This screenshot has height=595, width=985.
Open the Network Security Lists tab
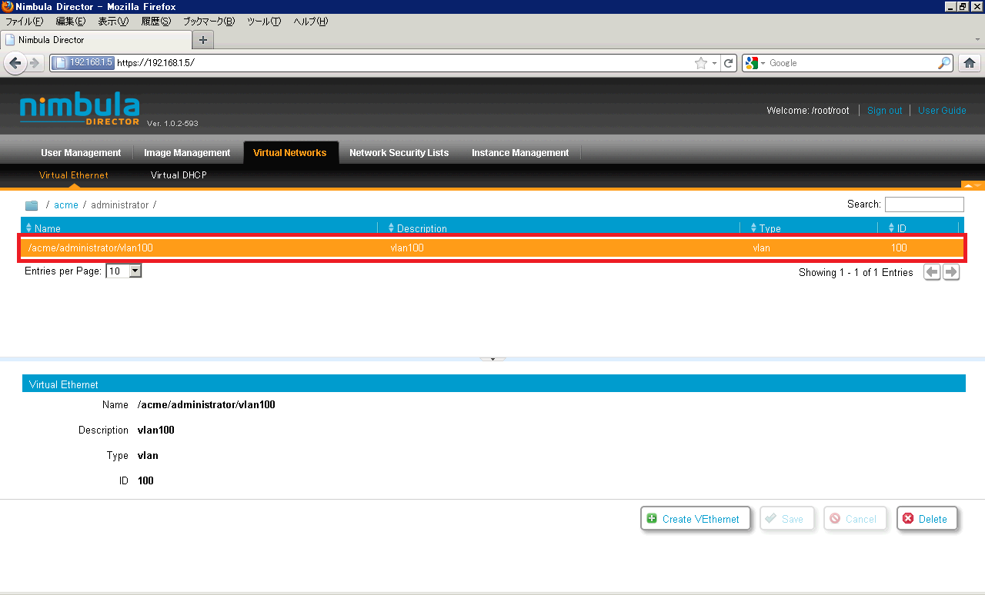pyautogui.click(x=399, y=153)
